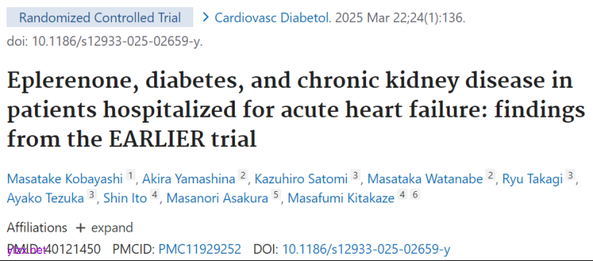Open the DOI link 10.1186/s12933-025-02659-y
The image size is (593, 261).
367,250
